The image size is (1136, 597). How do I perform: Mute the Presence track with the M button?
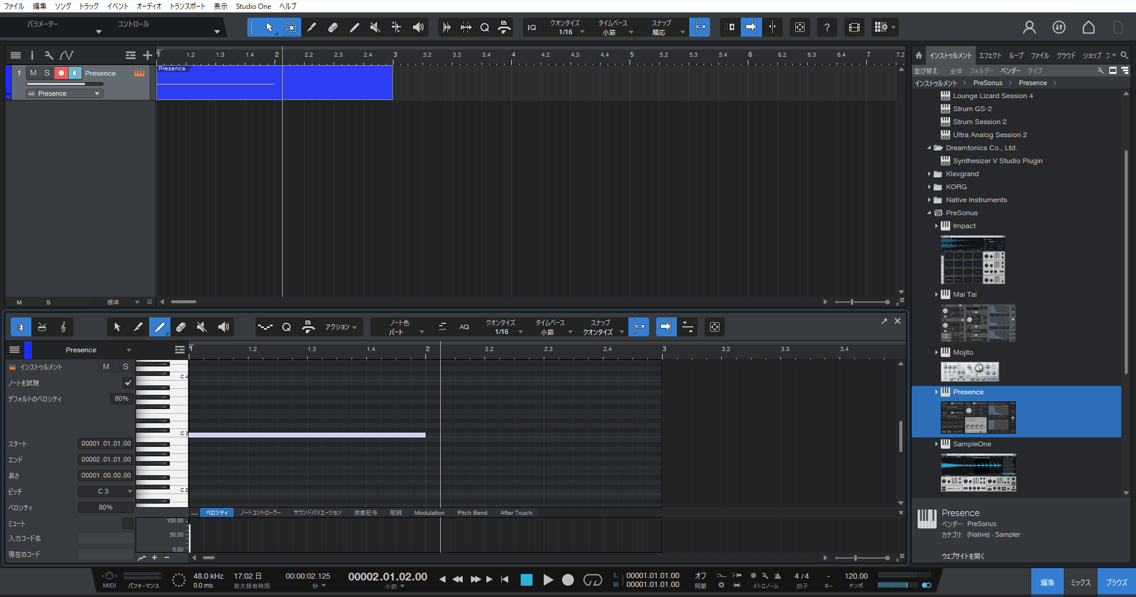coord(33,73)
